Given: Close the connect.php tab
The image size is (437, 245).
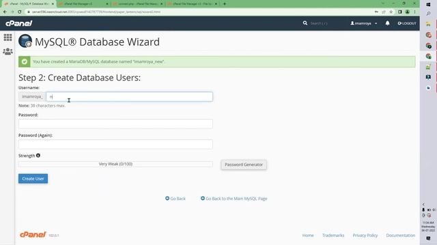Looking at the screenshot, I should pos(161,4).
